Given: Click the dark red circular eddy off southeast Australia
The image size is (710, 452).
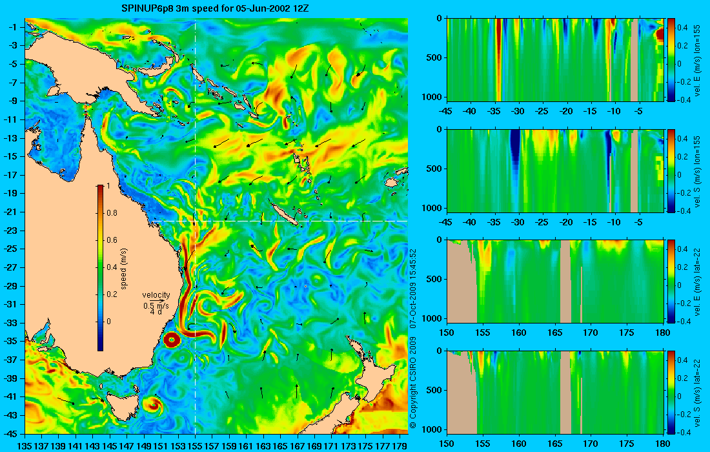Looking at the screenshot, I should point(172,339).
